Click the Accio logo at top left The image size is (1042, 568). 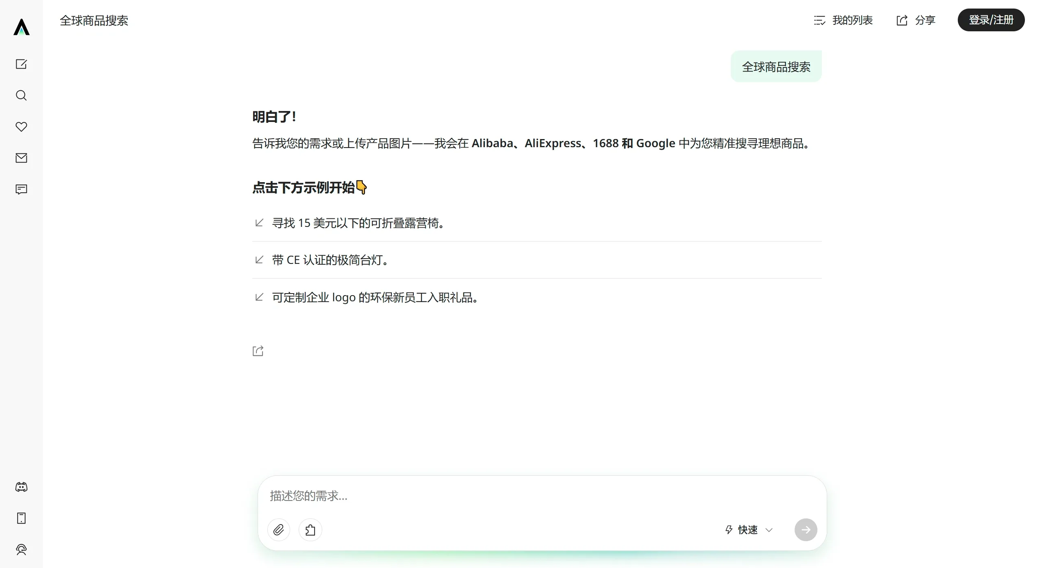click(21, 27)
